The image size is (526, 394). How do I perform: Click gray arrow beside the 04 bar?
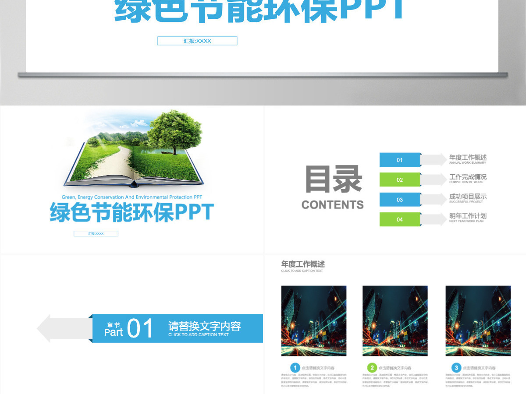(434, 219)
